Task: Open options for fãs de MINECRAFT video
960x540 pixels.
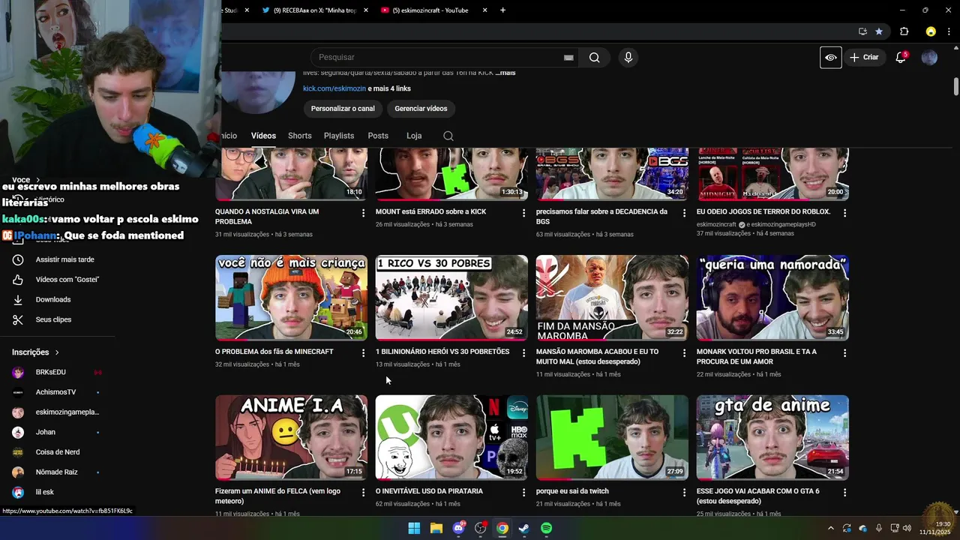Action: pos(363,352)
